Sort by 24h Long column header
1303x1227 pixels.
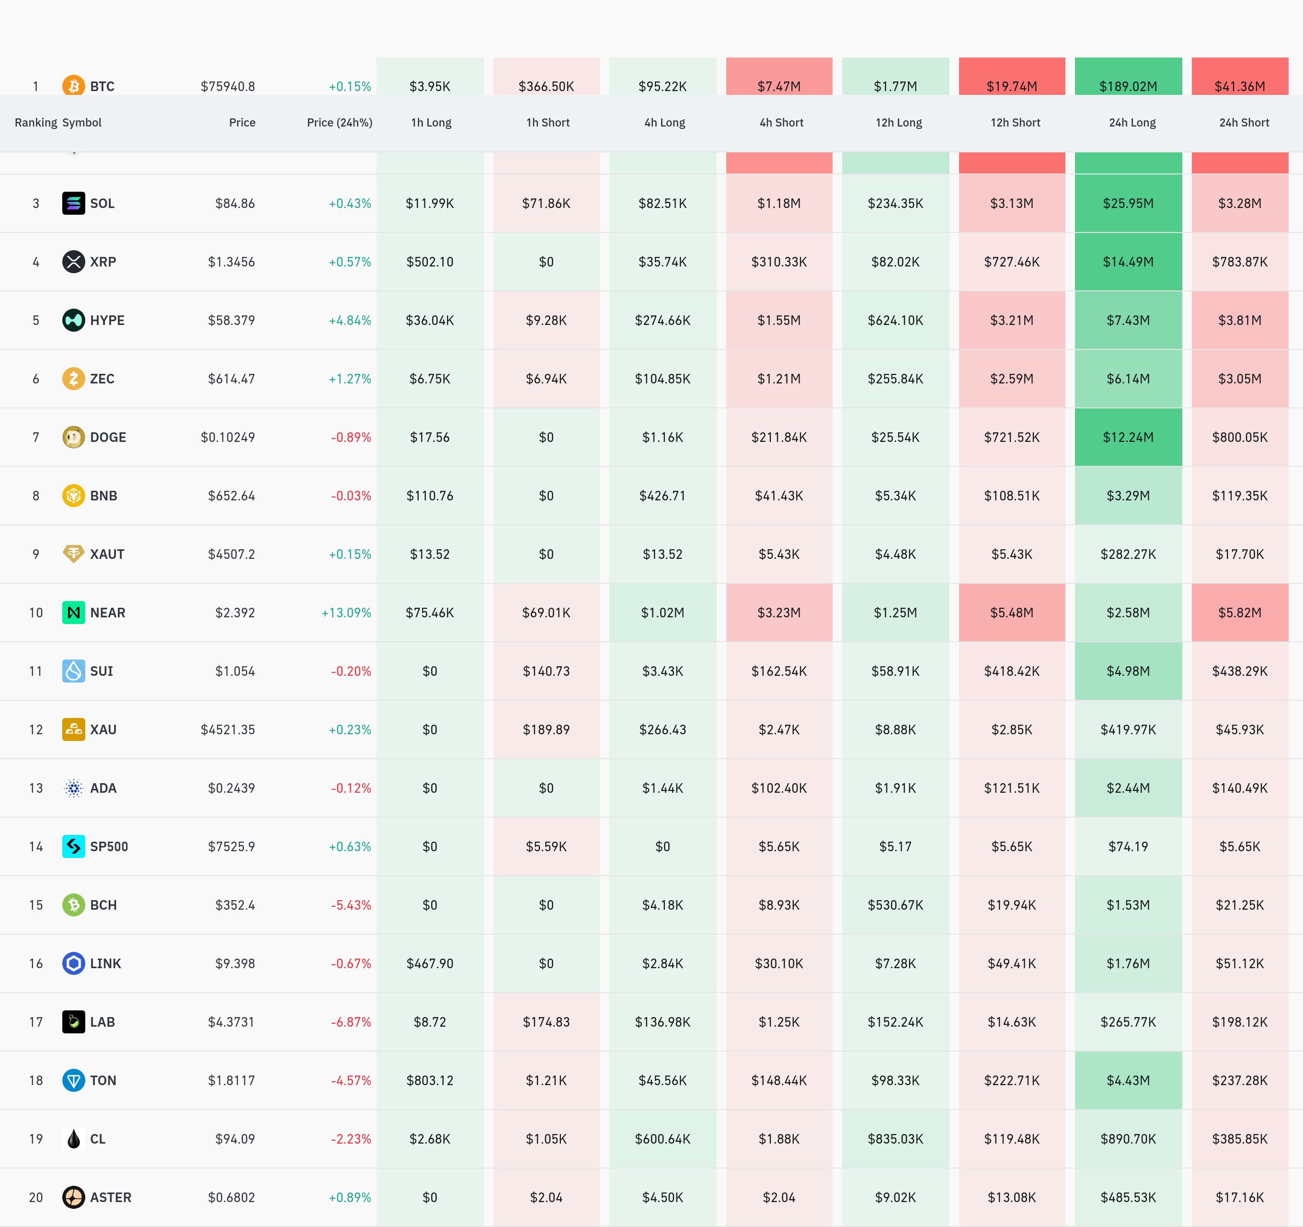(1132, 123)
